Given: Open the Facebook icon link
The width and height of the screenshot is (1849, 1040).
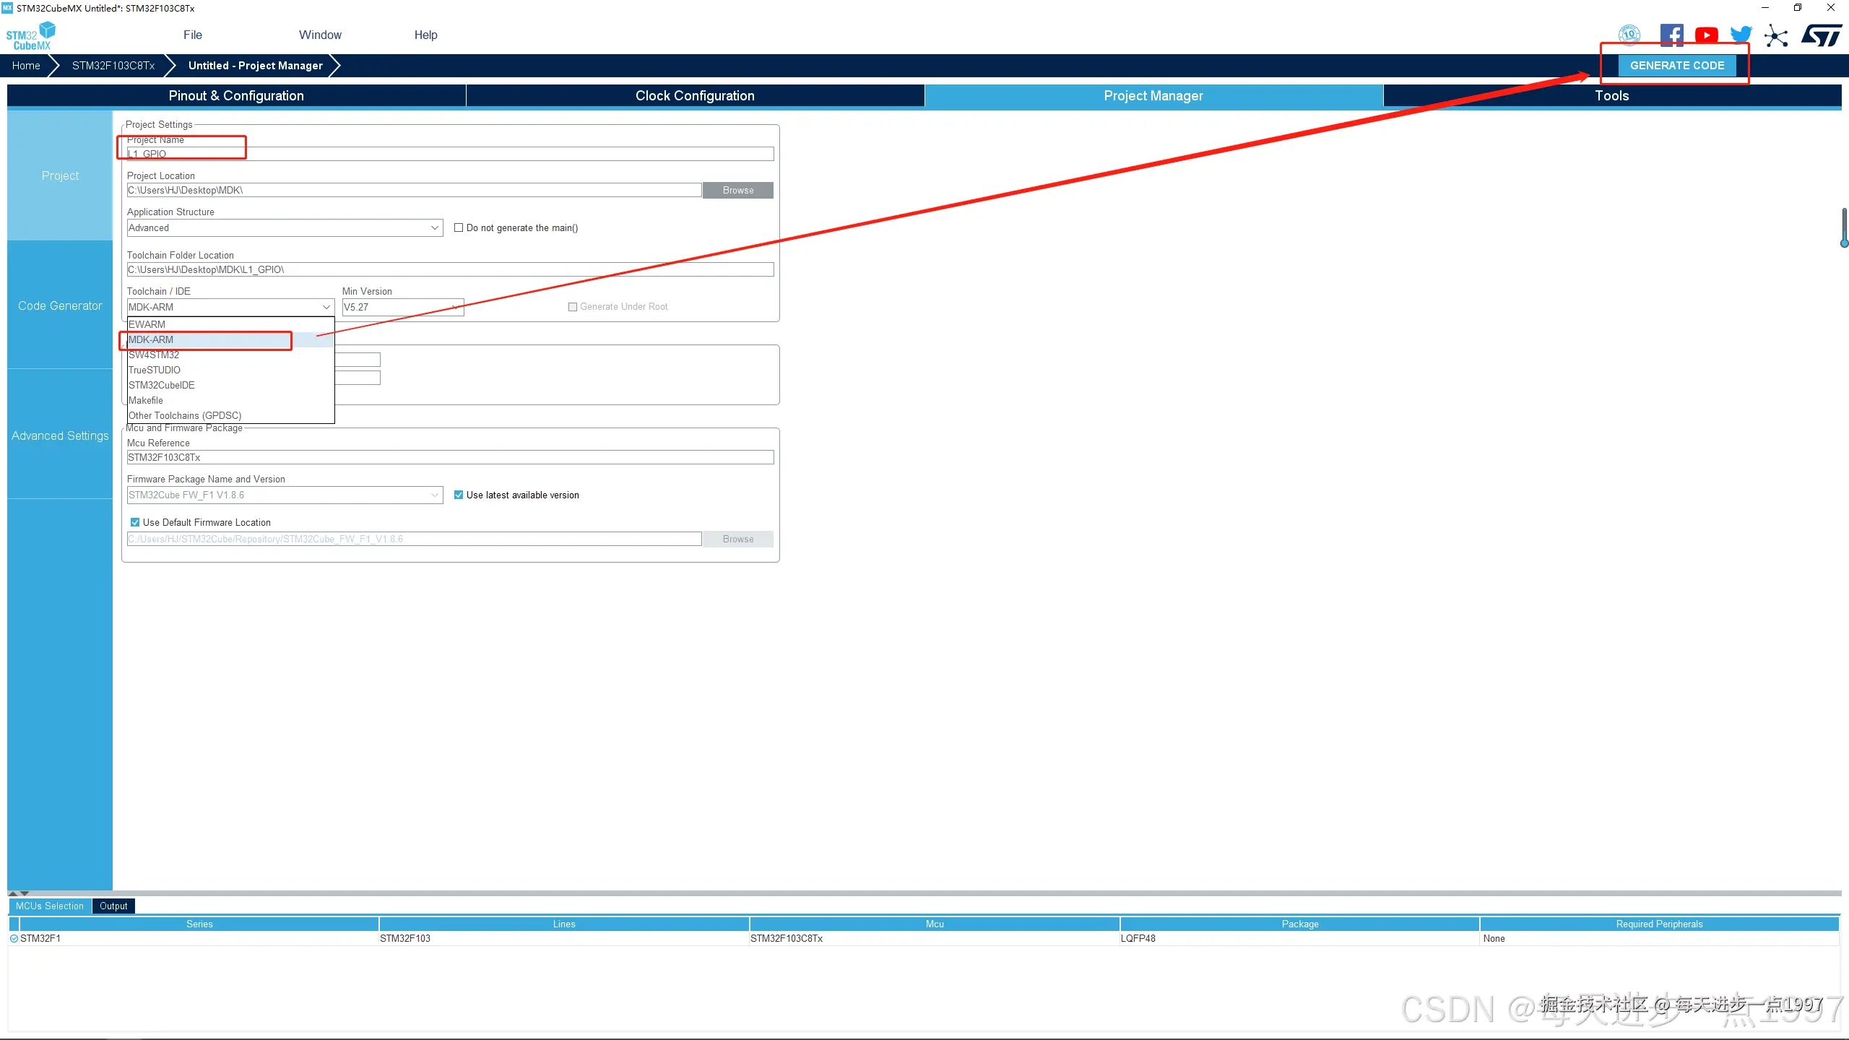Looking at the screenshot, I should point(1671,35).
